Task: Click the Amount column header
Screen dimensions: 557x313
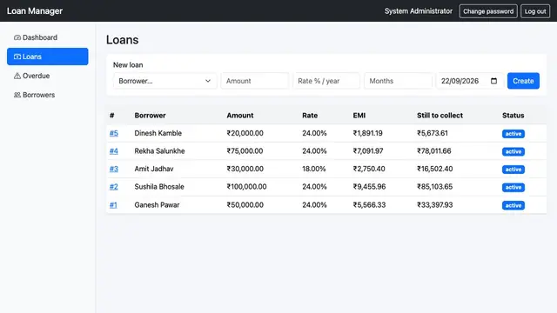Action: tap(240, 116)
